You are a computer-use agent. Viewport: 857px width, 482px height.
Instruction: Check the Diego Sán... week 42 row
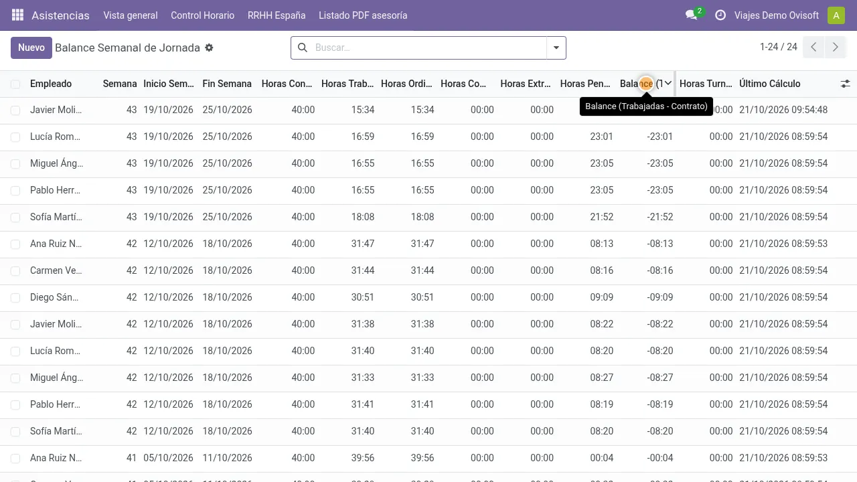click(15, 297)
